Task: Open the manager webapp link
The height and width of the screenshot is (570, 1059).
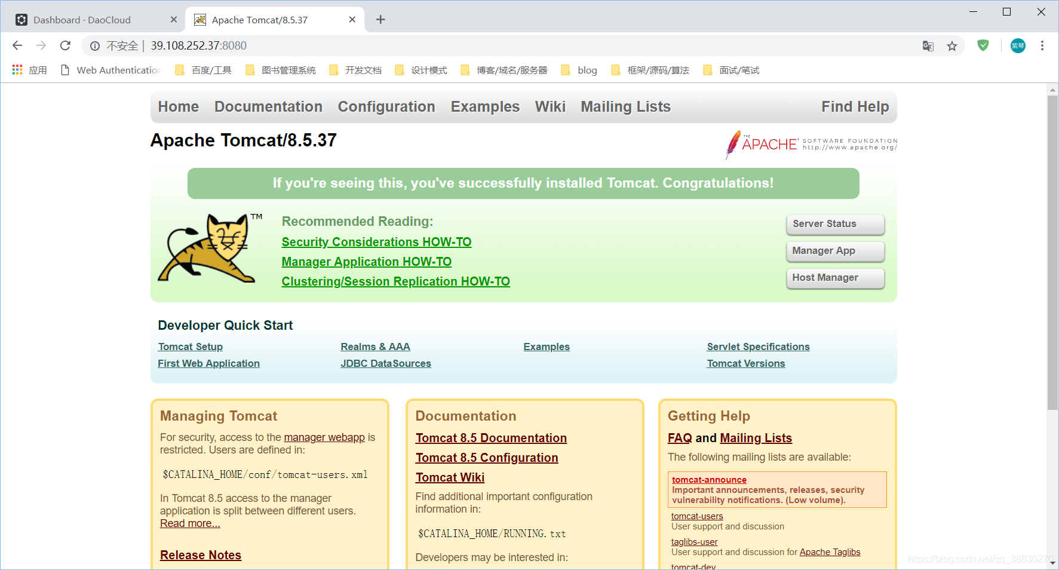Action: [324, 437]
